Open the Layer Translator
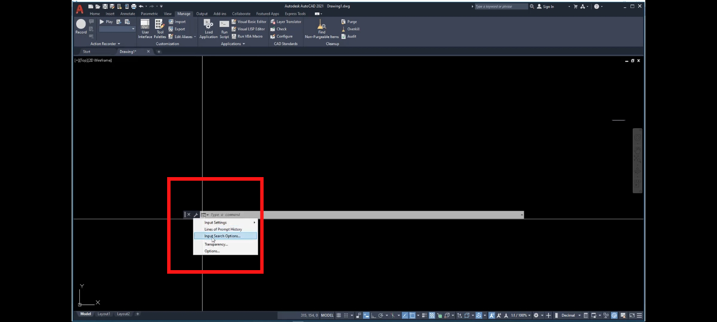Viewport: 717px width, 322px height. pos(285,21)
